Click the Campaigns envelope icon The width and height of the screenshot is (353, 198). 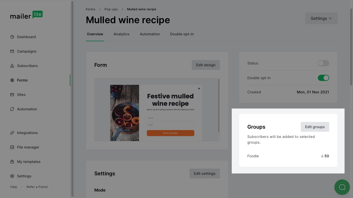point(12,51)
